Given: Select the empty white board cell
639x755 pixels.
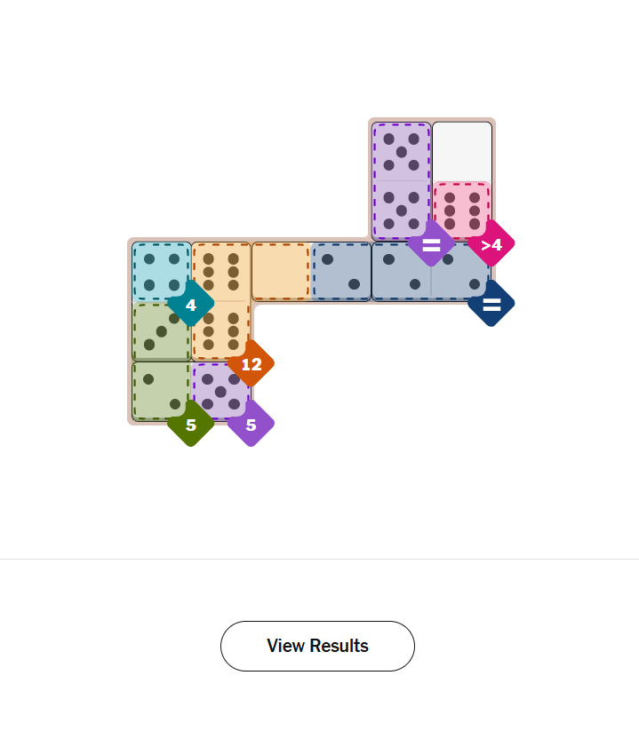Looking at the screenshot, I should (461, 150).
